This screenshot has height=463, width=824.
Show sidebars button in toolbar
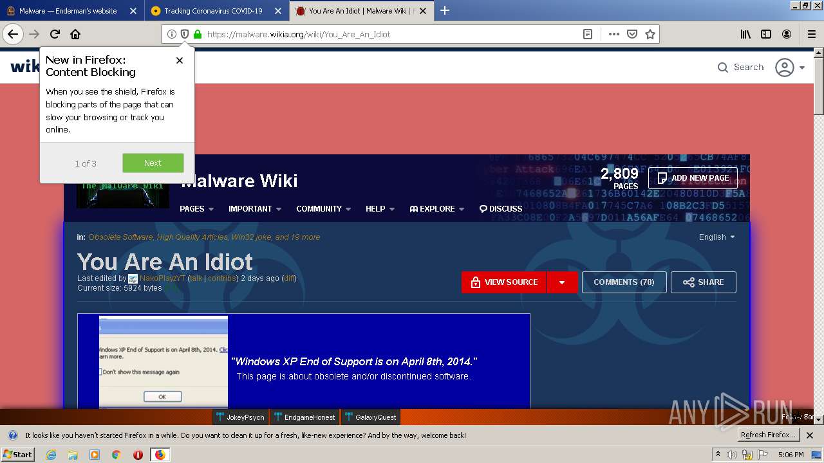(766, 34)
